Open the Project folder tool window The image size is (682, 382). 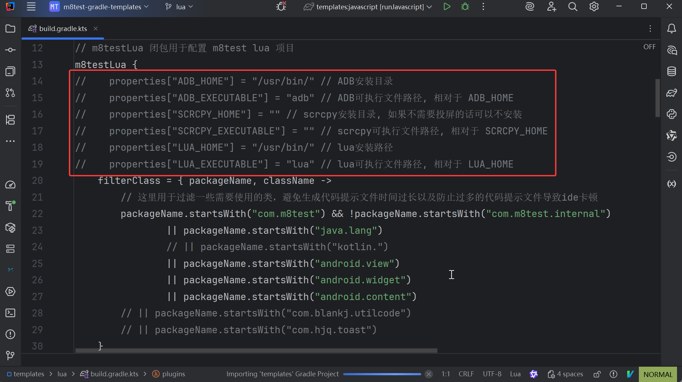10,29
